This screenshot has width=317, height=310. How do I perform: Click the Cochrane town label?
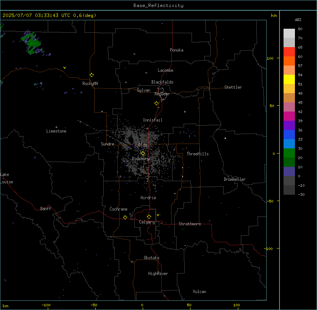tap(118, 209)
